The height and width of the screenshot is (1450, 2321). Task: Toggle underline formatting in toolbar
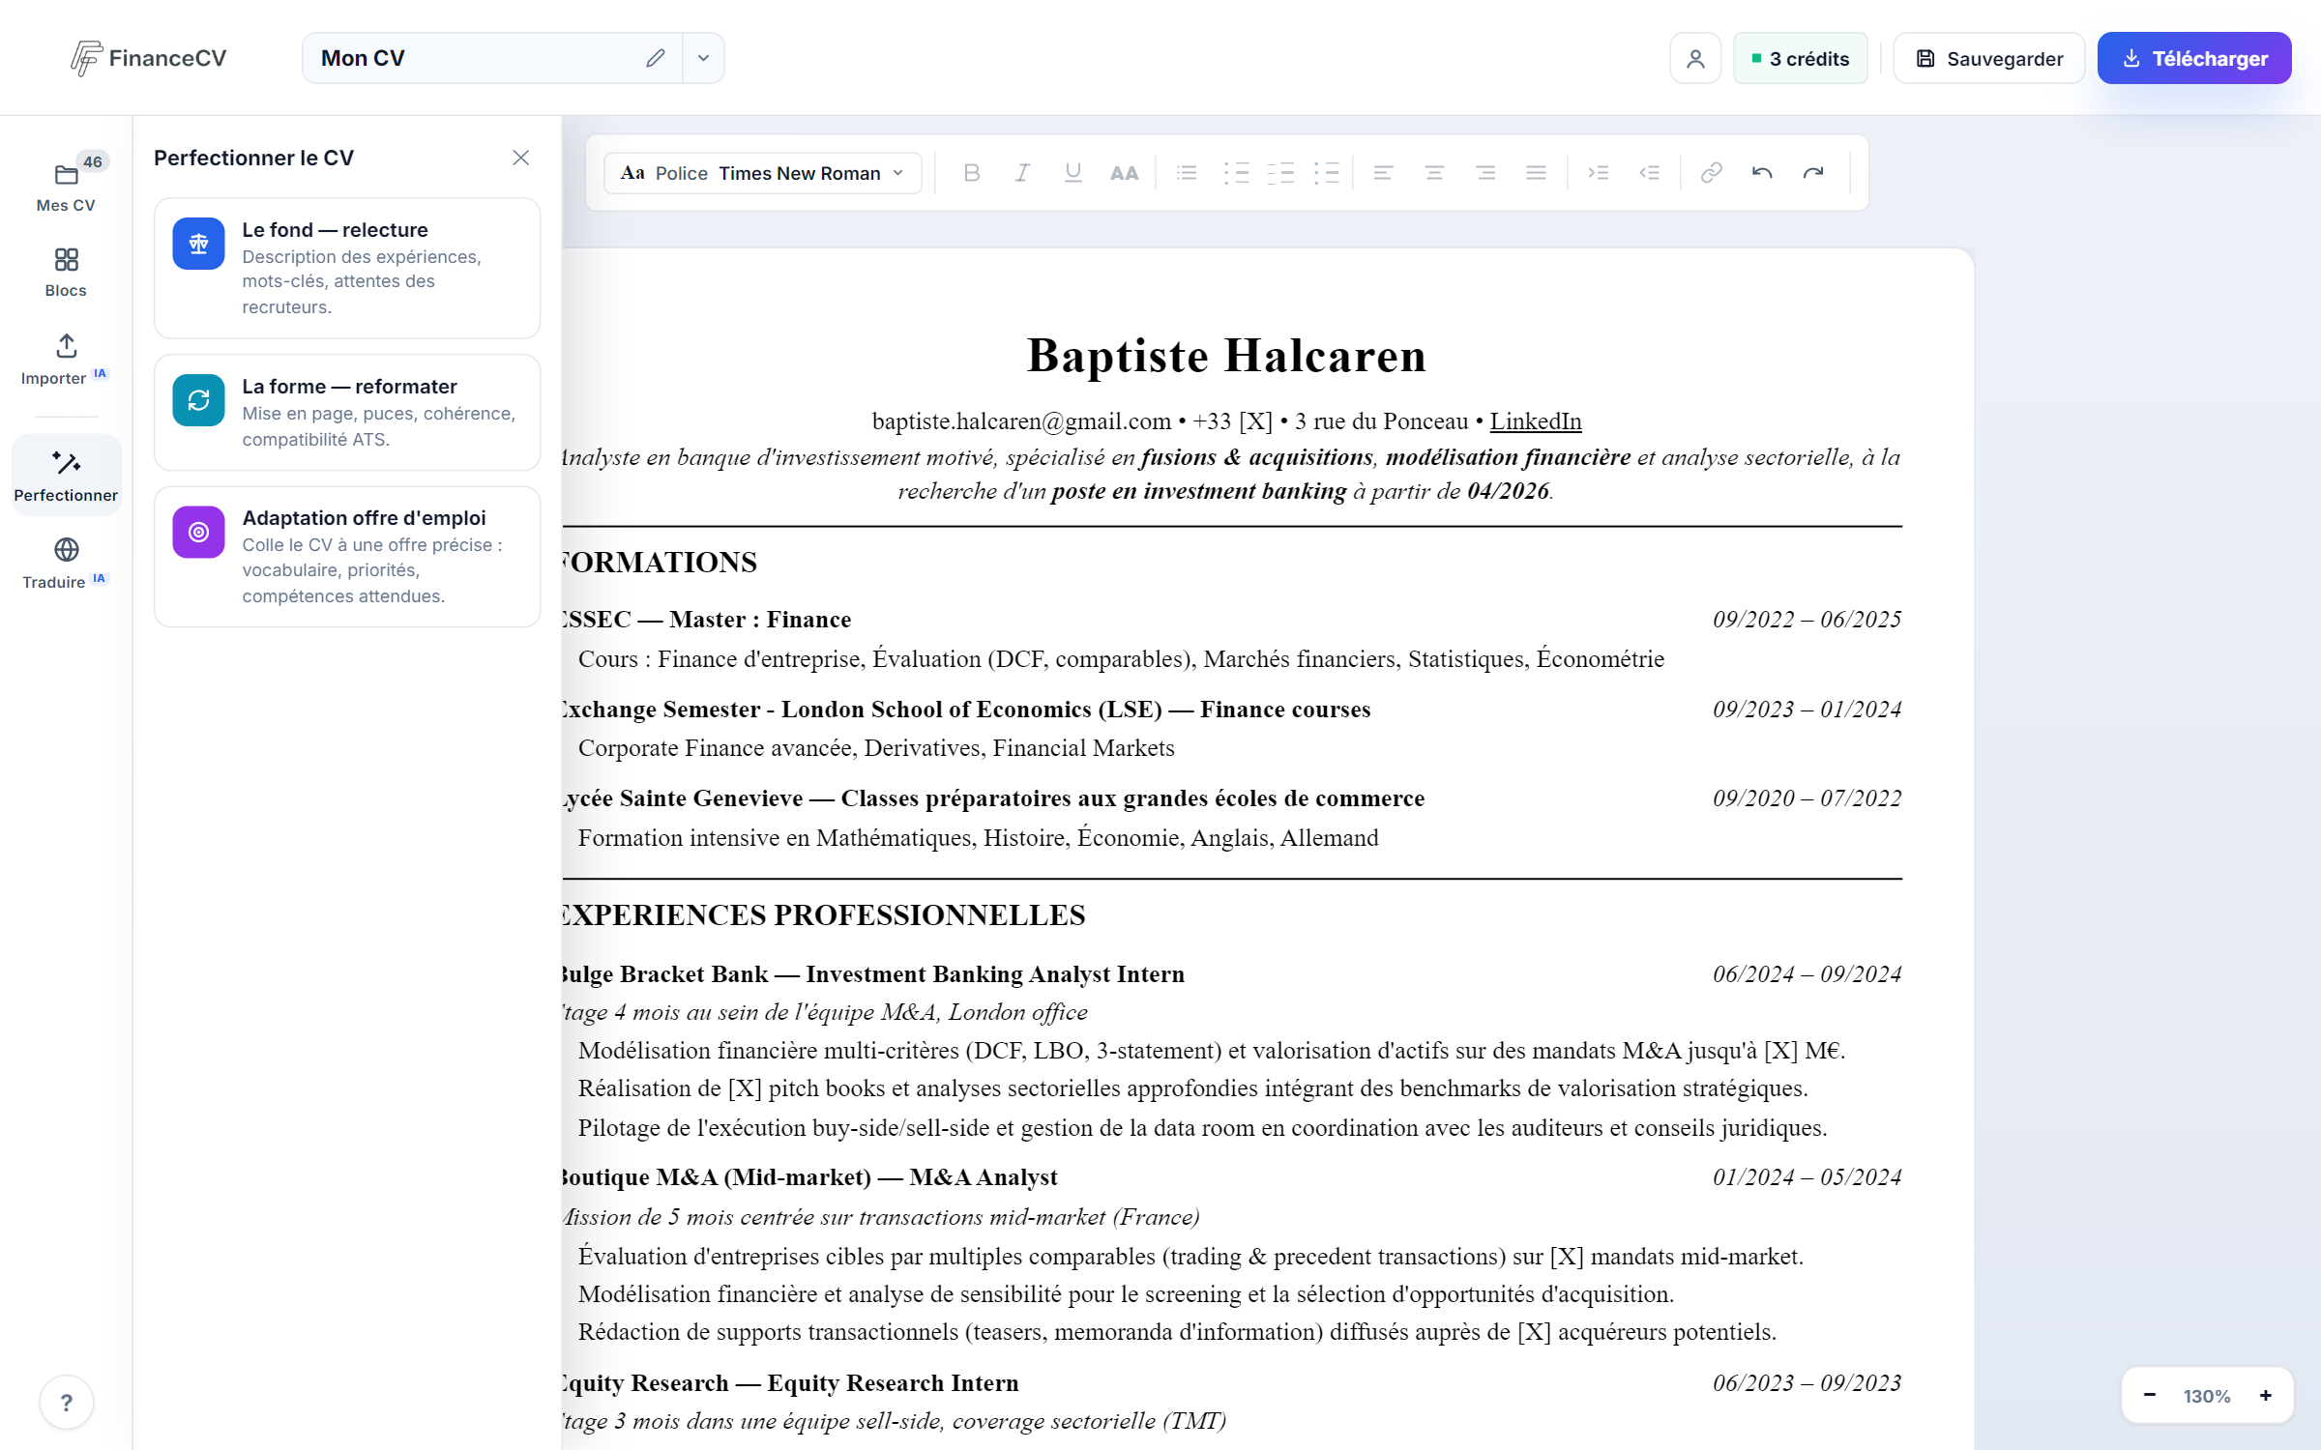(1072, 173)
